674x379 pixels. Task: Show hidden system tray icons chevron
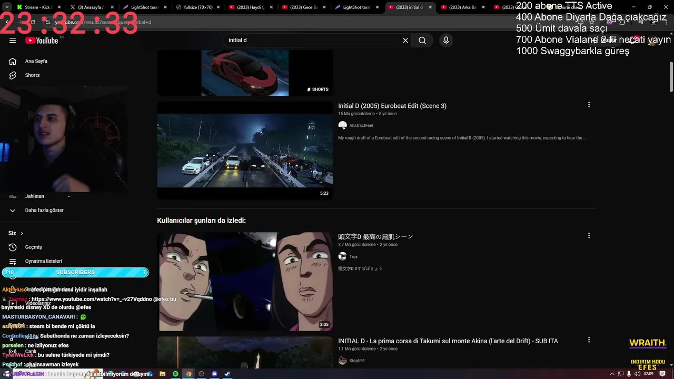point(612,374)
